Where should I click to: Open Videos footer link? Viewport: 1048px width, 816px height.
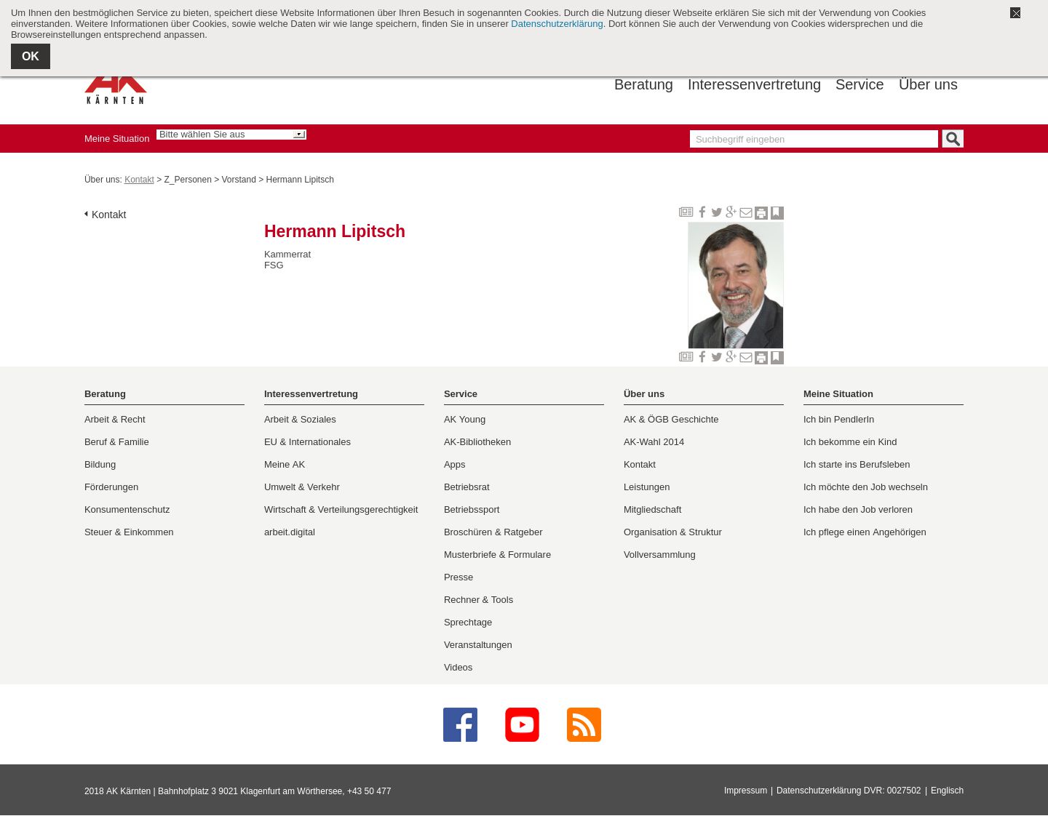[x=458, y=668]
